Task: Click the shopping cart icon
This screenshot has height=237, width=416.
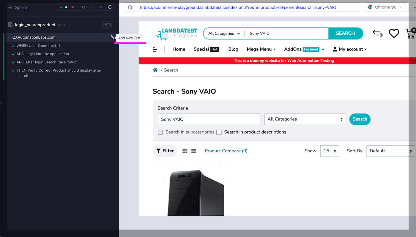Action: pyautogui.click(x=410, y=33)
